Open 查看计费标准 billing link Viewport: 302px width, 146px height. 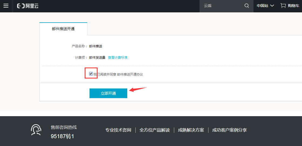click(x=118, y=58)
